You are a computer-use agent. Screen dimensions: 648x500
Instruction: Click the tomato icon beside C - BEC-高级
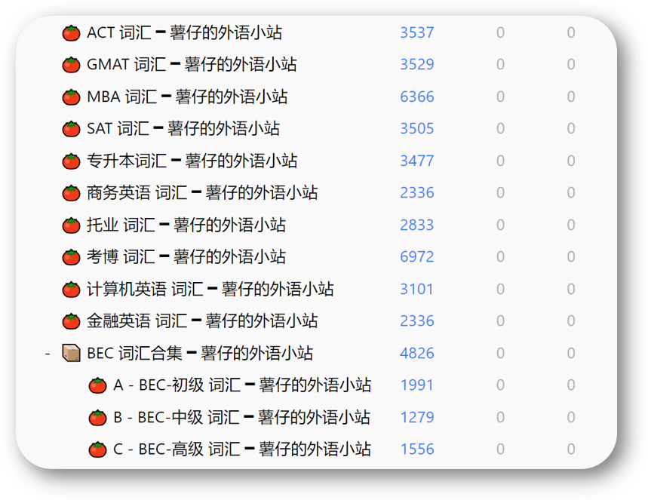point(97,449)
